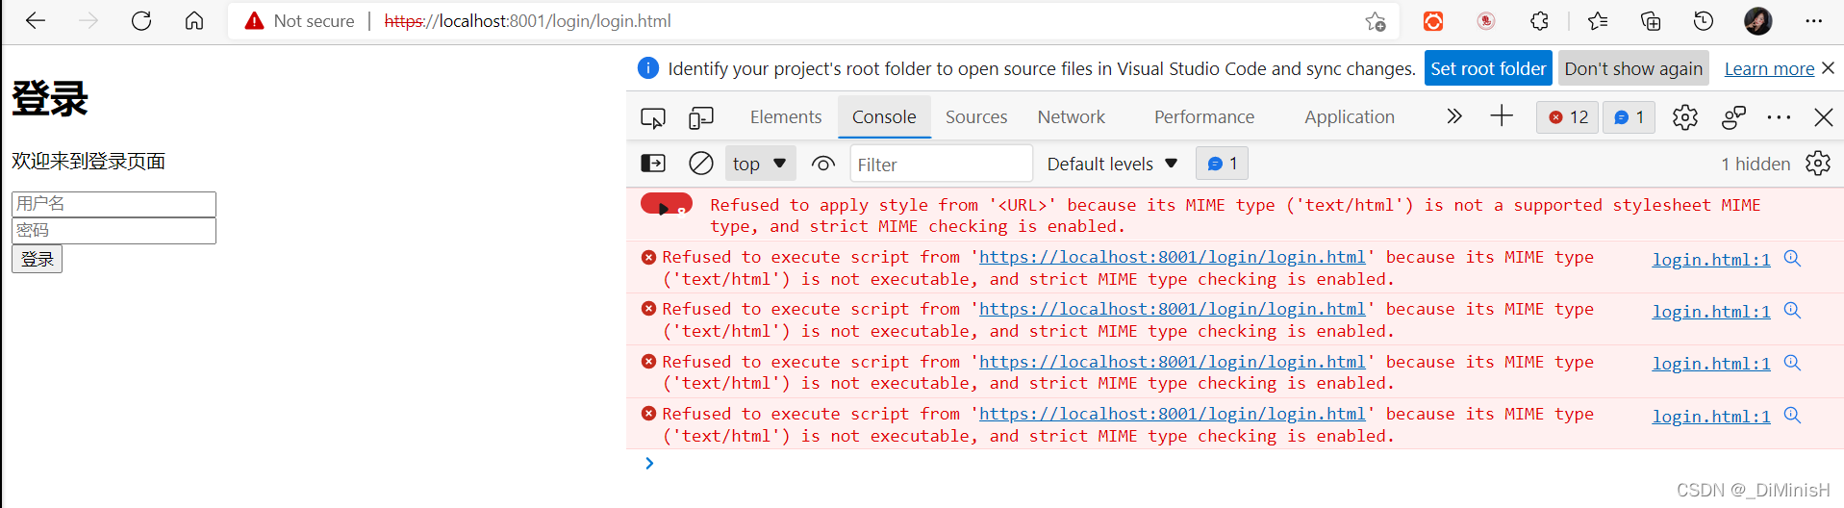Open login.html:1 source link of first script error

(x=1711, y=260)
